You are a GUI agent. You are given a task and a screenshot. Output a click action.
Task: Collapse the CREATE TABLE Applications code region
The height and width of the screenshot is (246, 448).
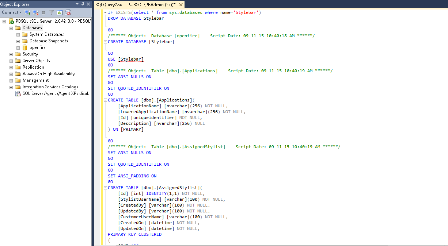[x=105, y=100]
